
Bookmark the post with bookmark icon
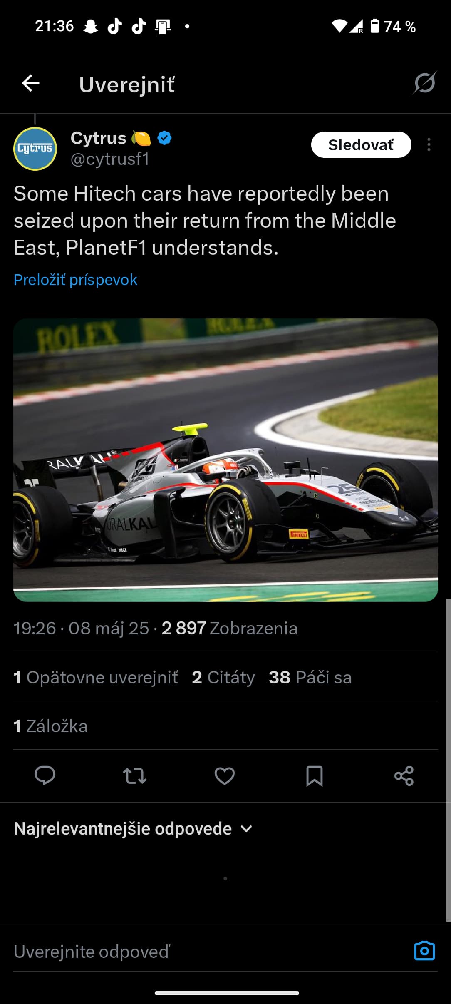tap(315, 776)
